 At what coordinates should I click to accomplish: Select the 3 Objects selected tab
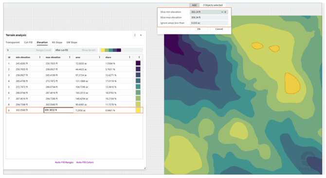213,5
